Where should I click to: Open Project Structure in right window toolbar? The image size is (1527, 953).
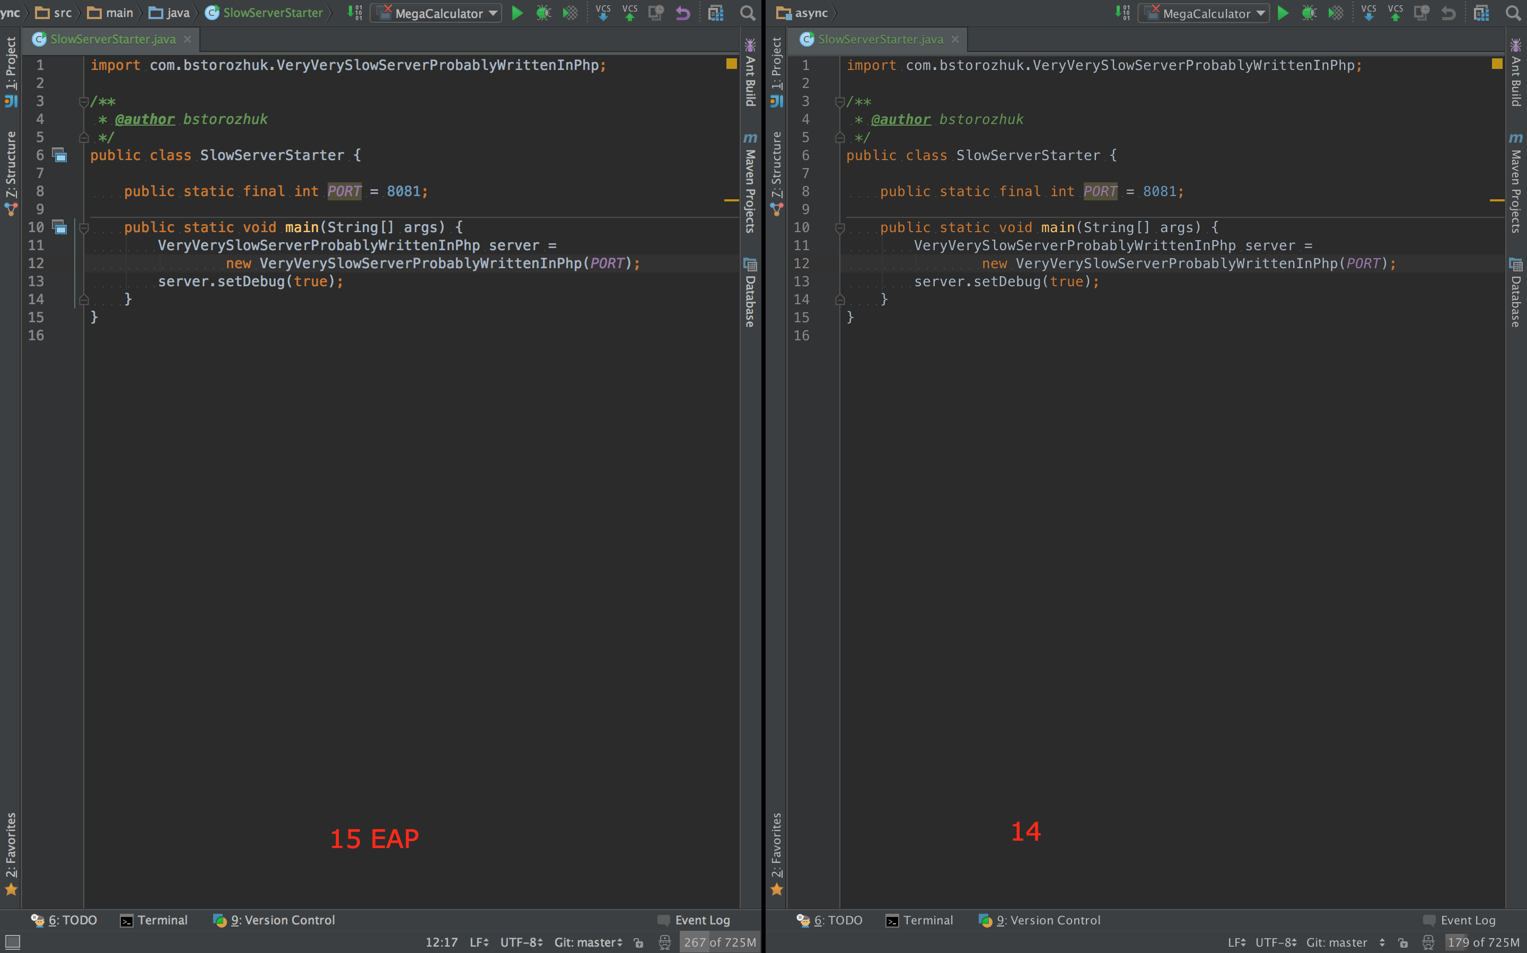coord(1481,13)
